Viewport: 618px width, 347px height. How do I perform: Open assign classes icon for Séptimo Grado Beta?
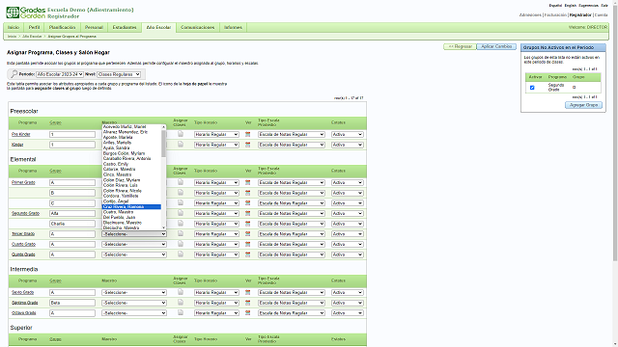pyautogui.click(x=181, y=302)
